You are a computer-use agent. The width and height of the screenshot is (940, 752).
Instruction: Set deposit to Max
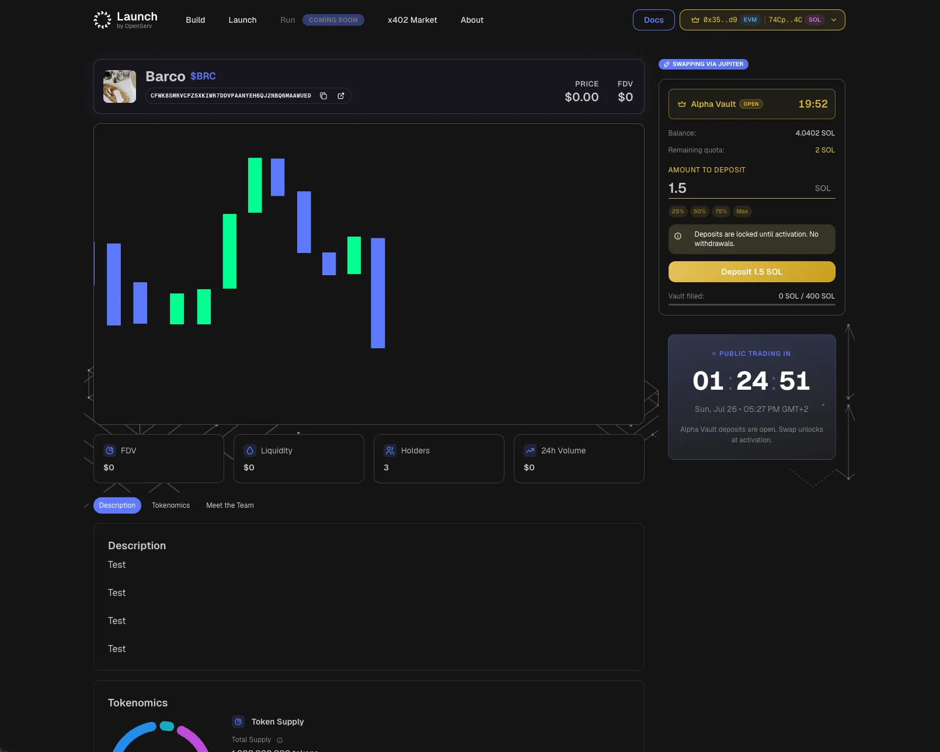[x=742, y=212]
